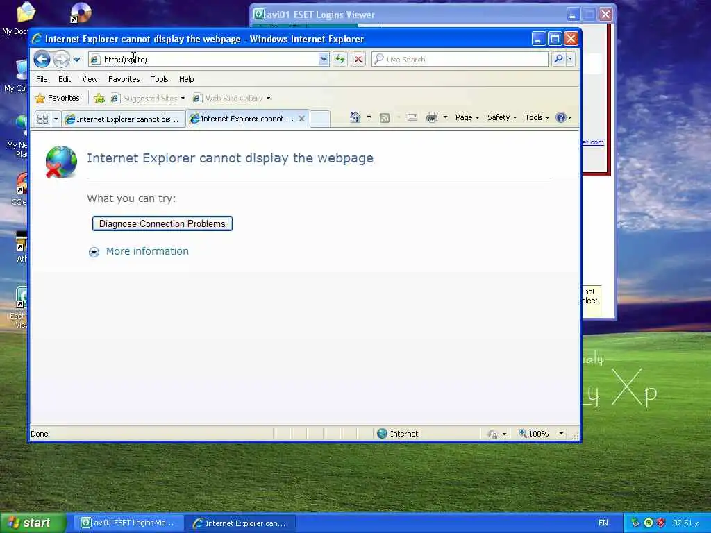The height and width of the screenshot is (533, 711).
Task: Click the Print icon
Action: click(x=432, y=117)
